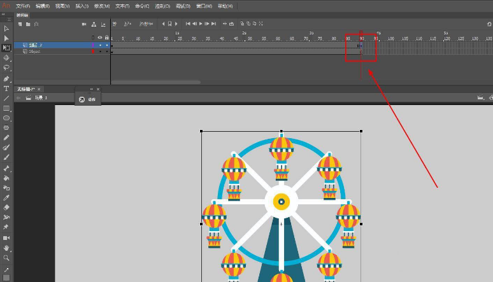The width and height of the screenshot is (493, 282).
Task: Hide the top selected layer
Action: [x=100, y=45]
